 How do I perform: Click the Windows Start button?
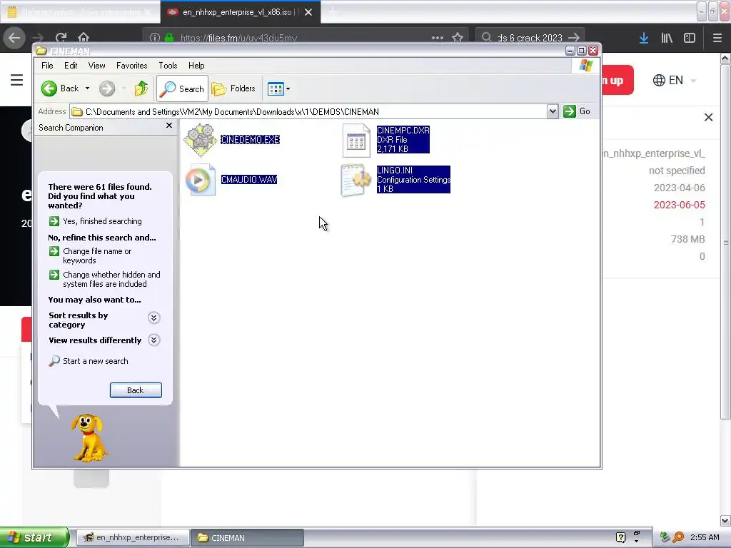(34, 538)
